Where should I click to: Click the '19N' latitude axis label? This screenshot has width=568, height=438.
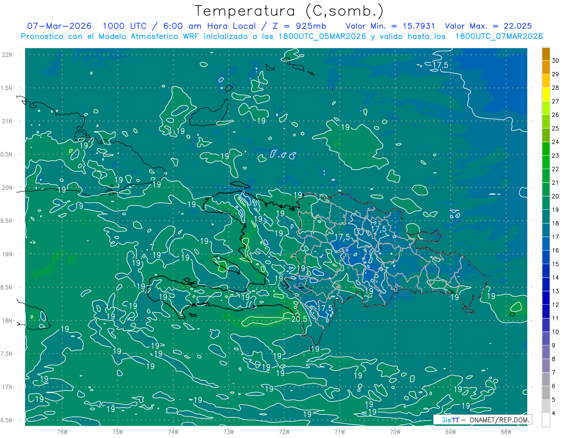point(8,254)
